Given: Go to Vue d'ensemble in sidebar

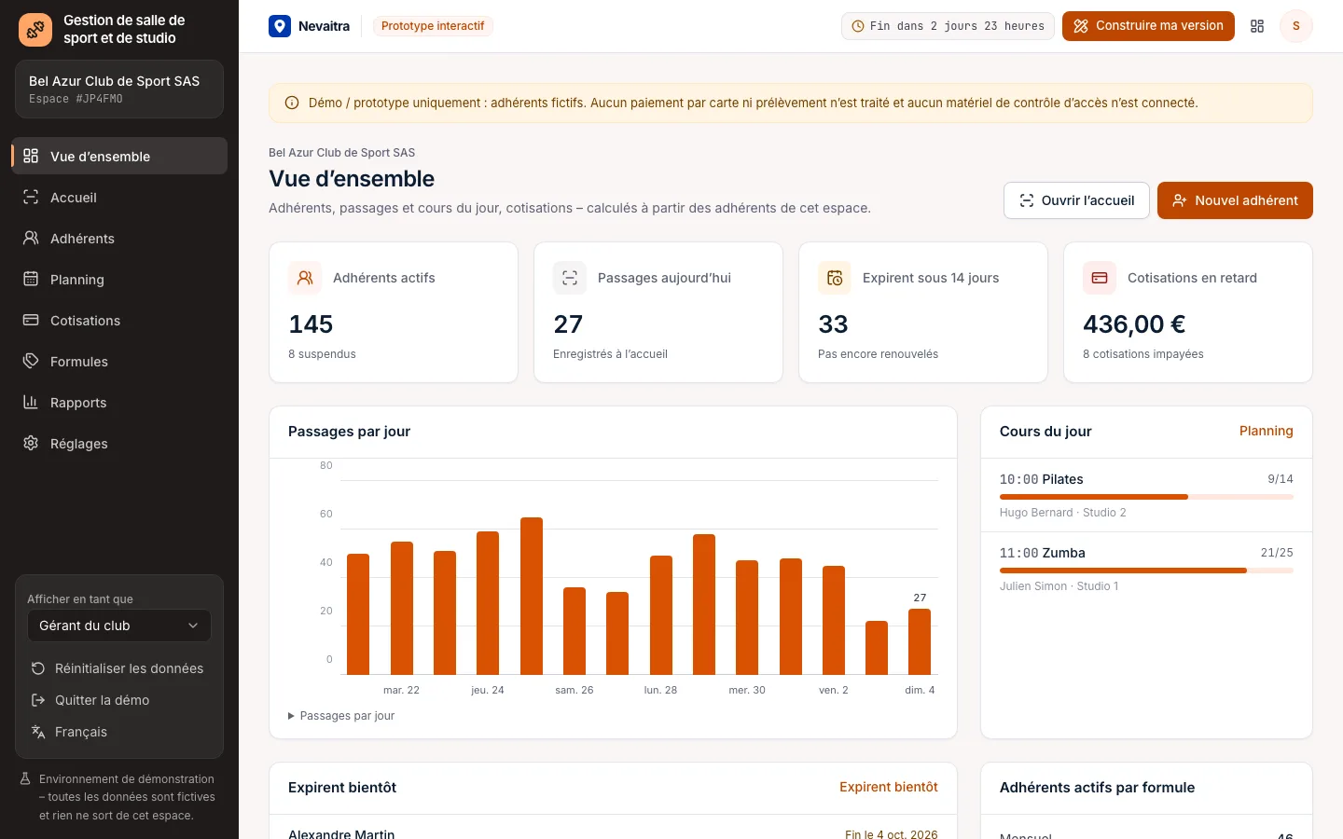Looking at the screenshot, I should (119, 156).
